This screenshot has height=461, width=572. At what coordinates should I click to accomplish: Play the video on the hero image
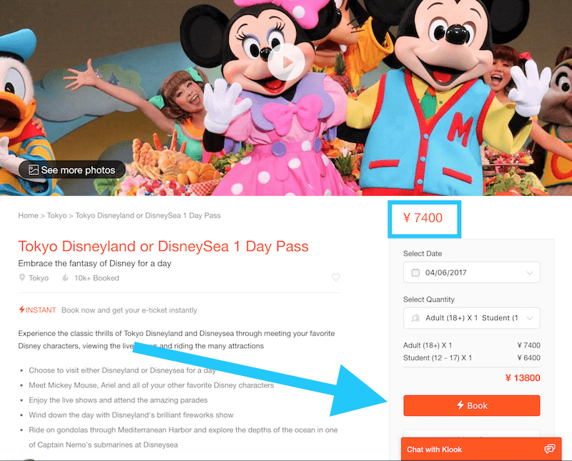[287, 62]
